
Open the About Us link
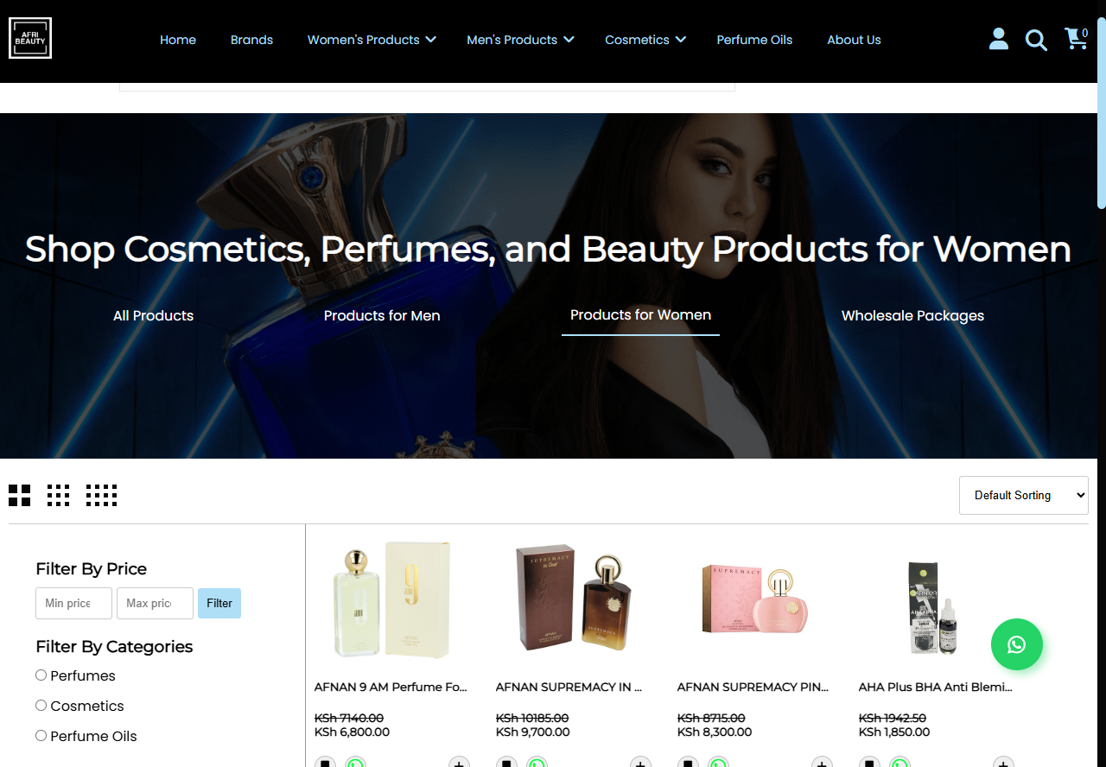pos(854,40)
